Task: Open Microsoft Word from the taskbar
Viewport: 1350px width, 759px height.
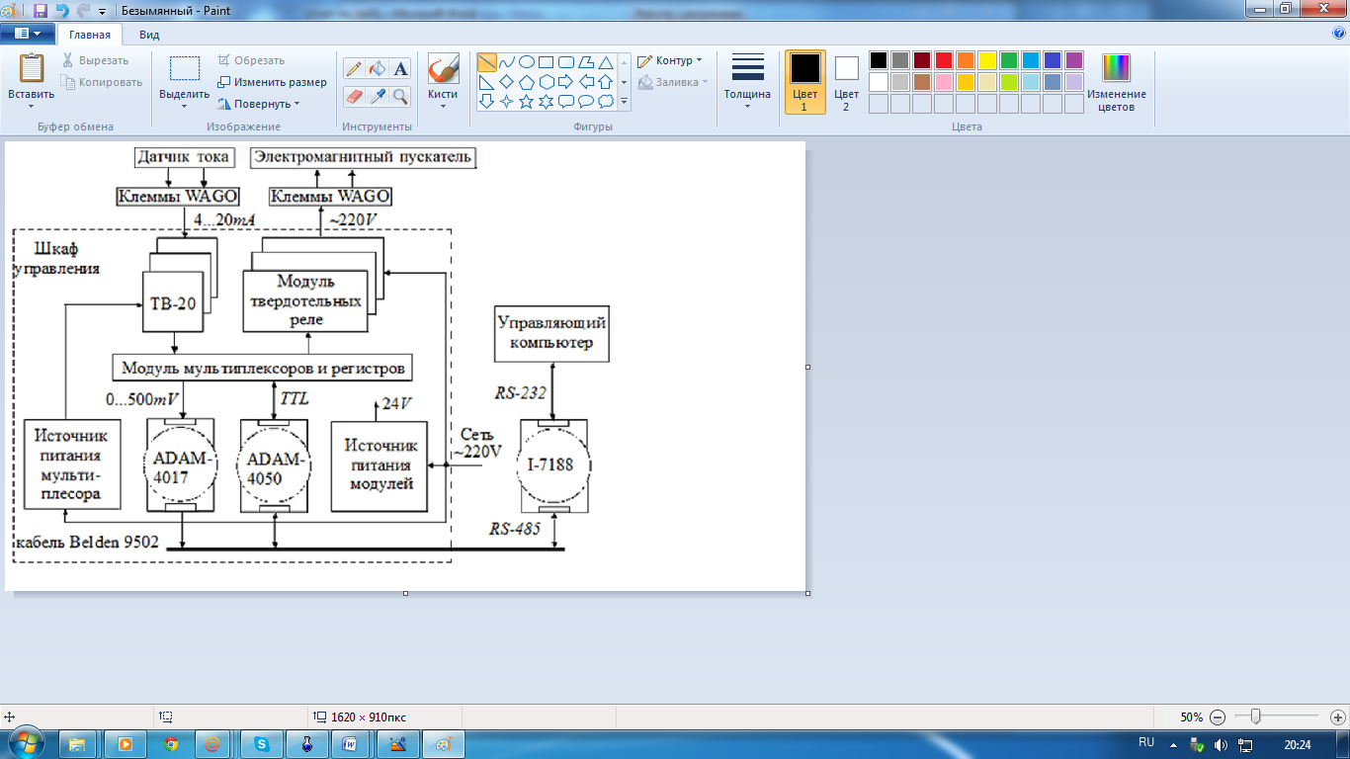Action: (350, 744)
